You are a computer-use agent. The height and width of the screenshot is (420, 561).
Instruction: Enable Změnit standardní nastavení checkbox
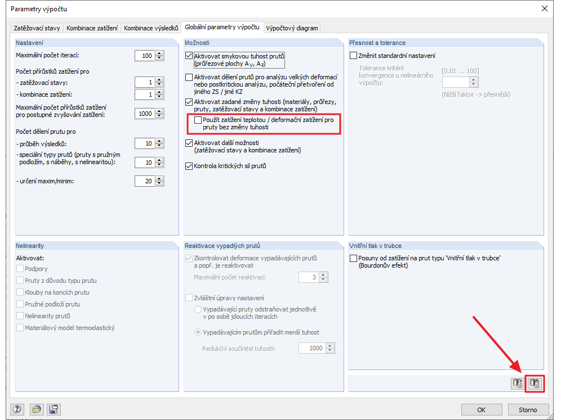point(354,56)
